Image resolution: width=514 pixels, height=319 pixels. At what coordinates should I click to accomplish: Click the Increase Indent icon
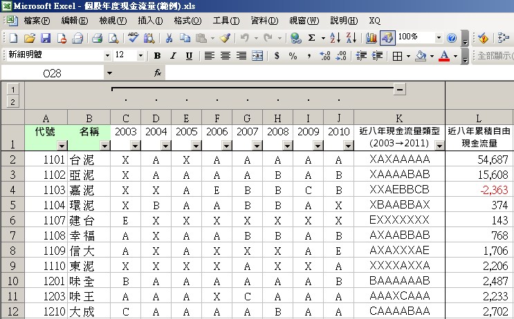pos(377,56)
